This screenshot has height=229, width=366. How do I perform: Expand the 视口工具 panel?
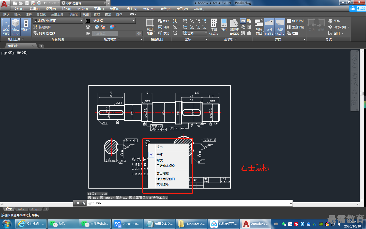click(x=16, y=39)
